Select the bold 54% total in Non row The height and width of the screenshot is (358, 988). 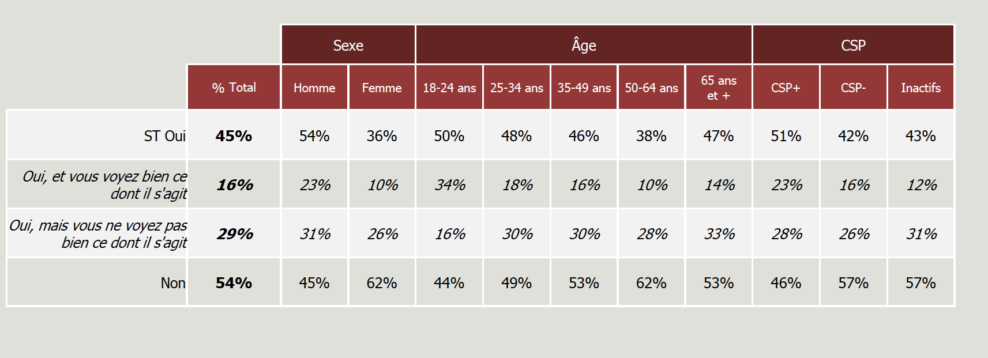234,283
